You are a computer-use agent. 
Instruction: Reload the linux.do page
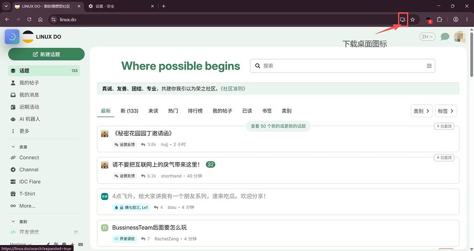(x=29, y=20)
